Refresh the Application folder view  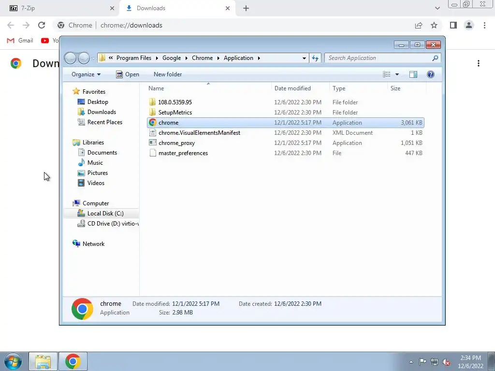[x=315, y=58]
